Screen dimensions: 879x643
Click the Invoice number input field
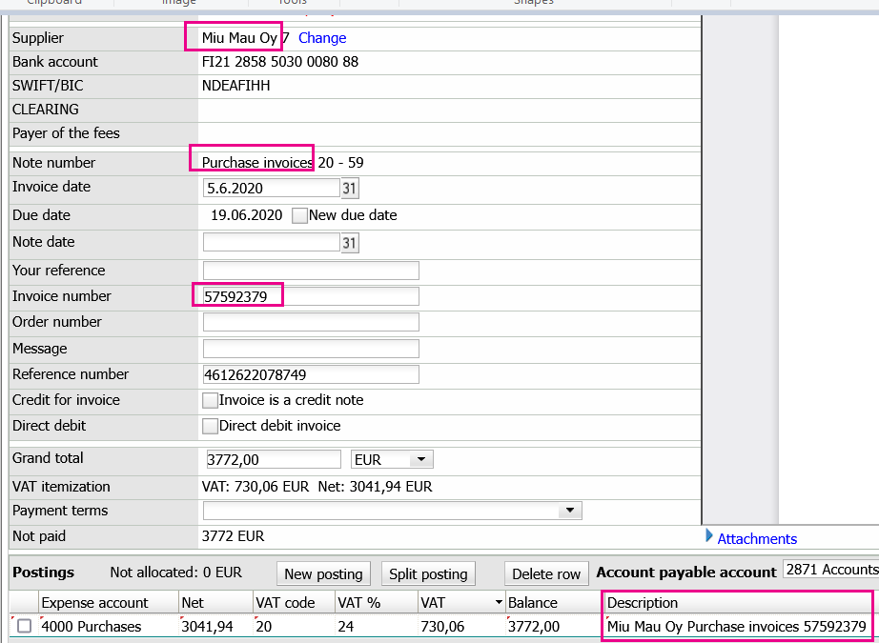click(311, 297)
